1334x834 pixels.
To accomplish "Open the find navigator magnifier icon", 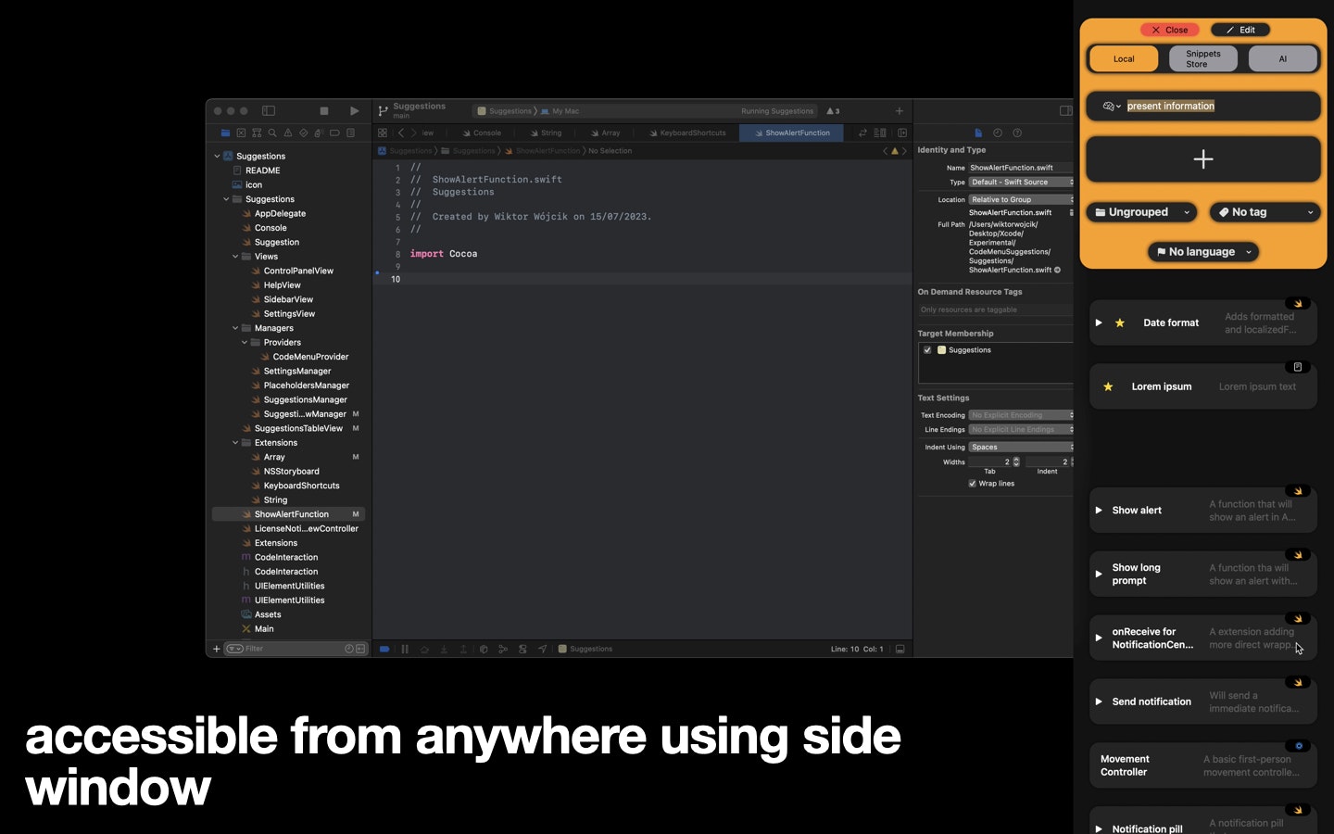I will click(x=272, y=133).
